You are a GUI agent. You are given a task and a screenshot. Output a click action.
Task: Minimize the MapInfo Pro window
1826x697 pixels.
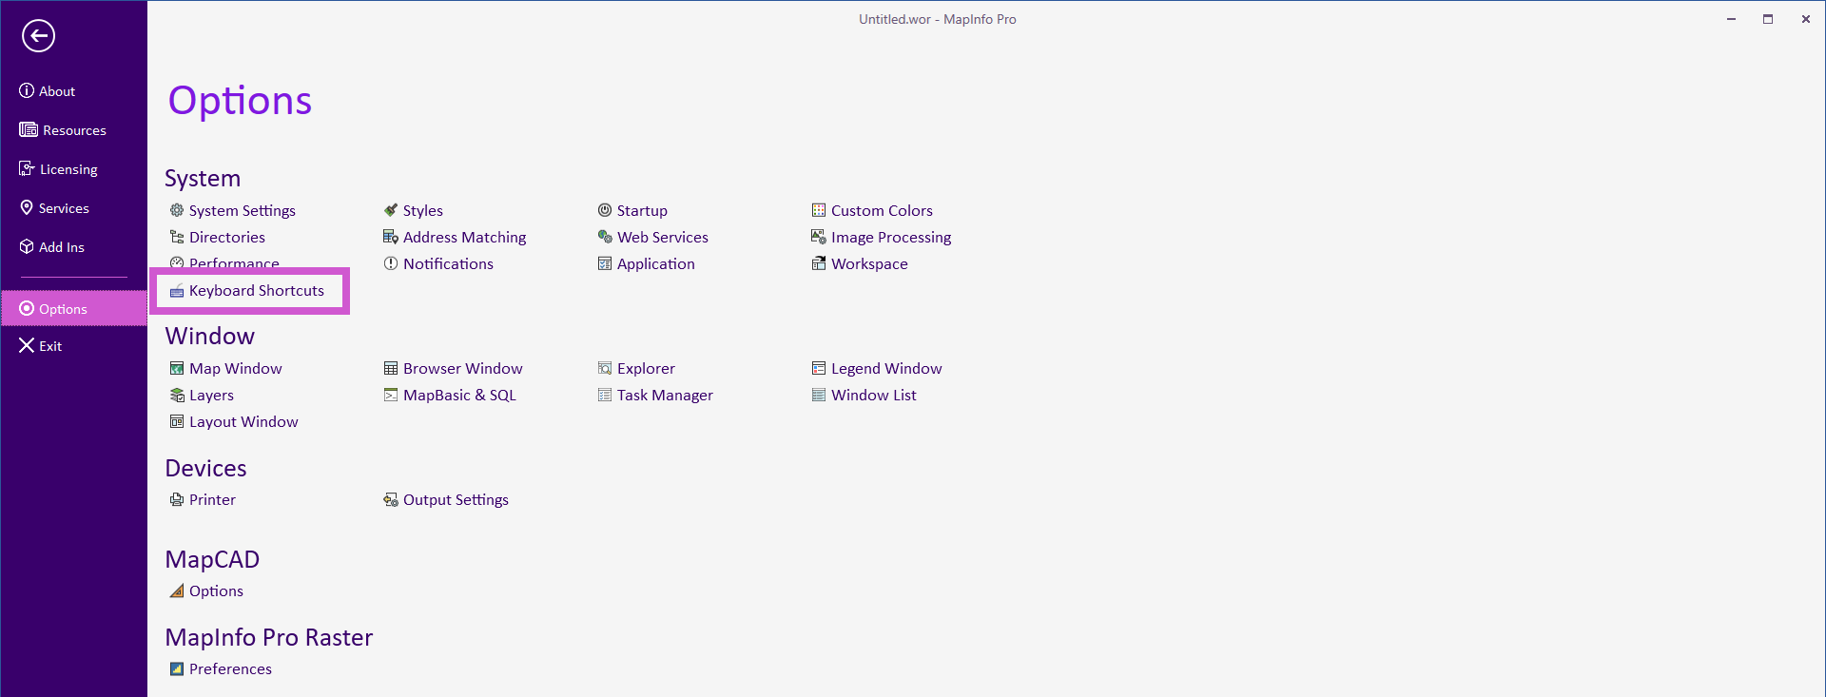point(1731,19)
